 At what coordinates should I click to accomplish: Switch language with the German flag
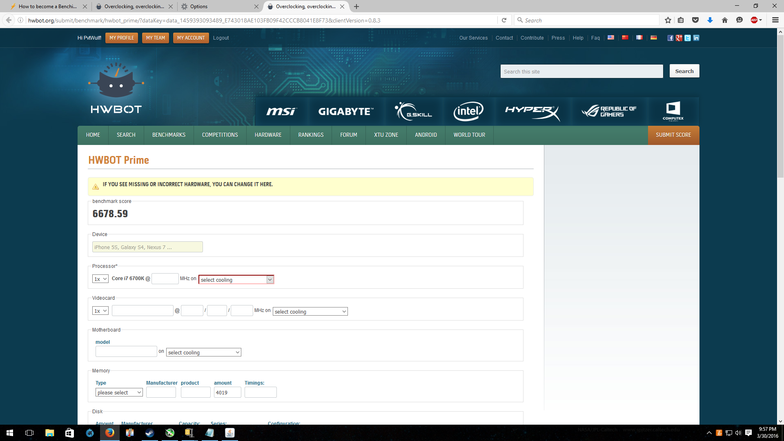coord(654,38)
